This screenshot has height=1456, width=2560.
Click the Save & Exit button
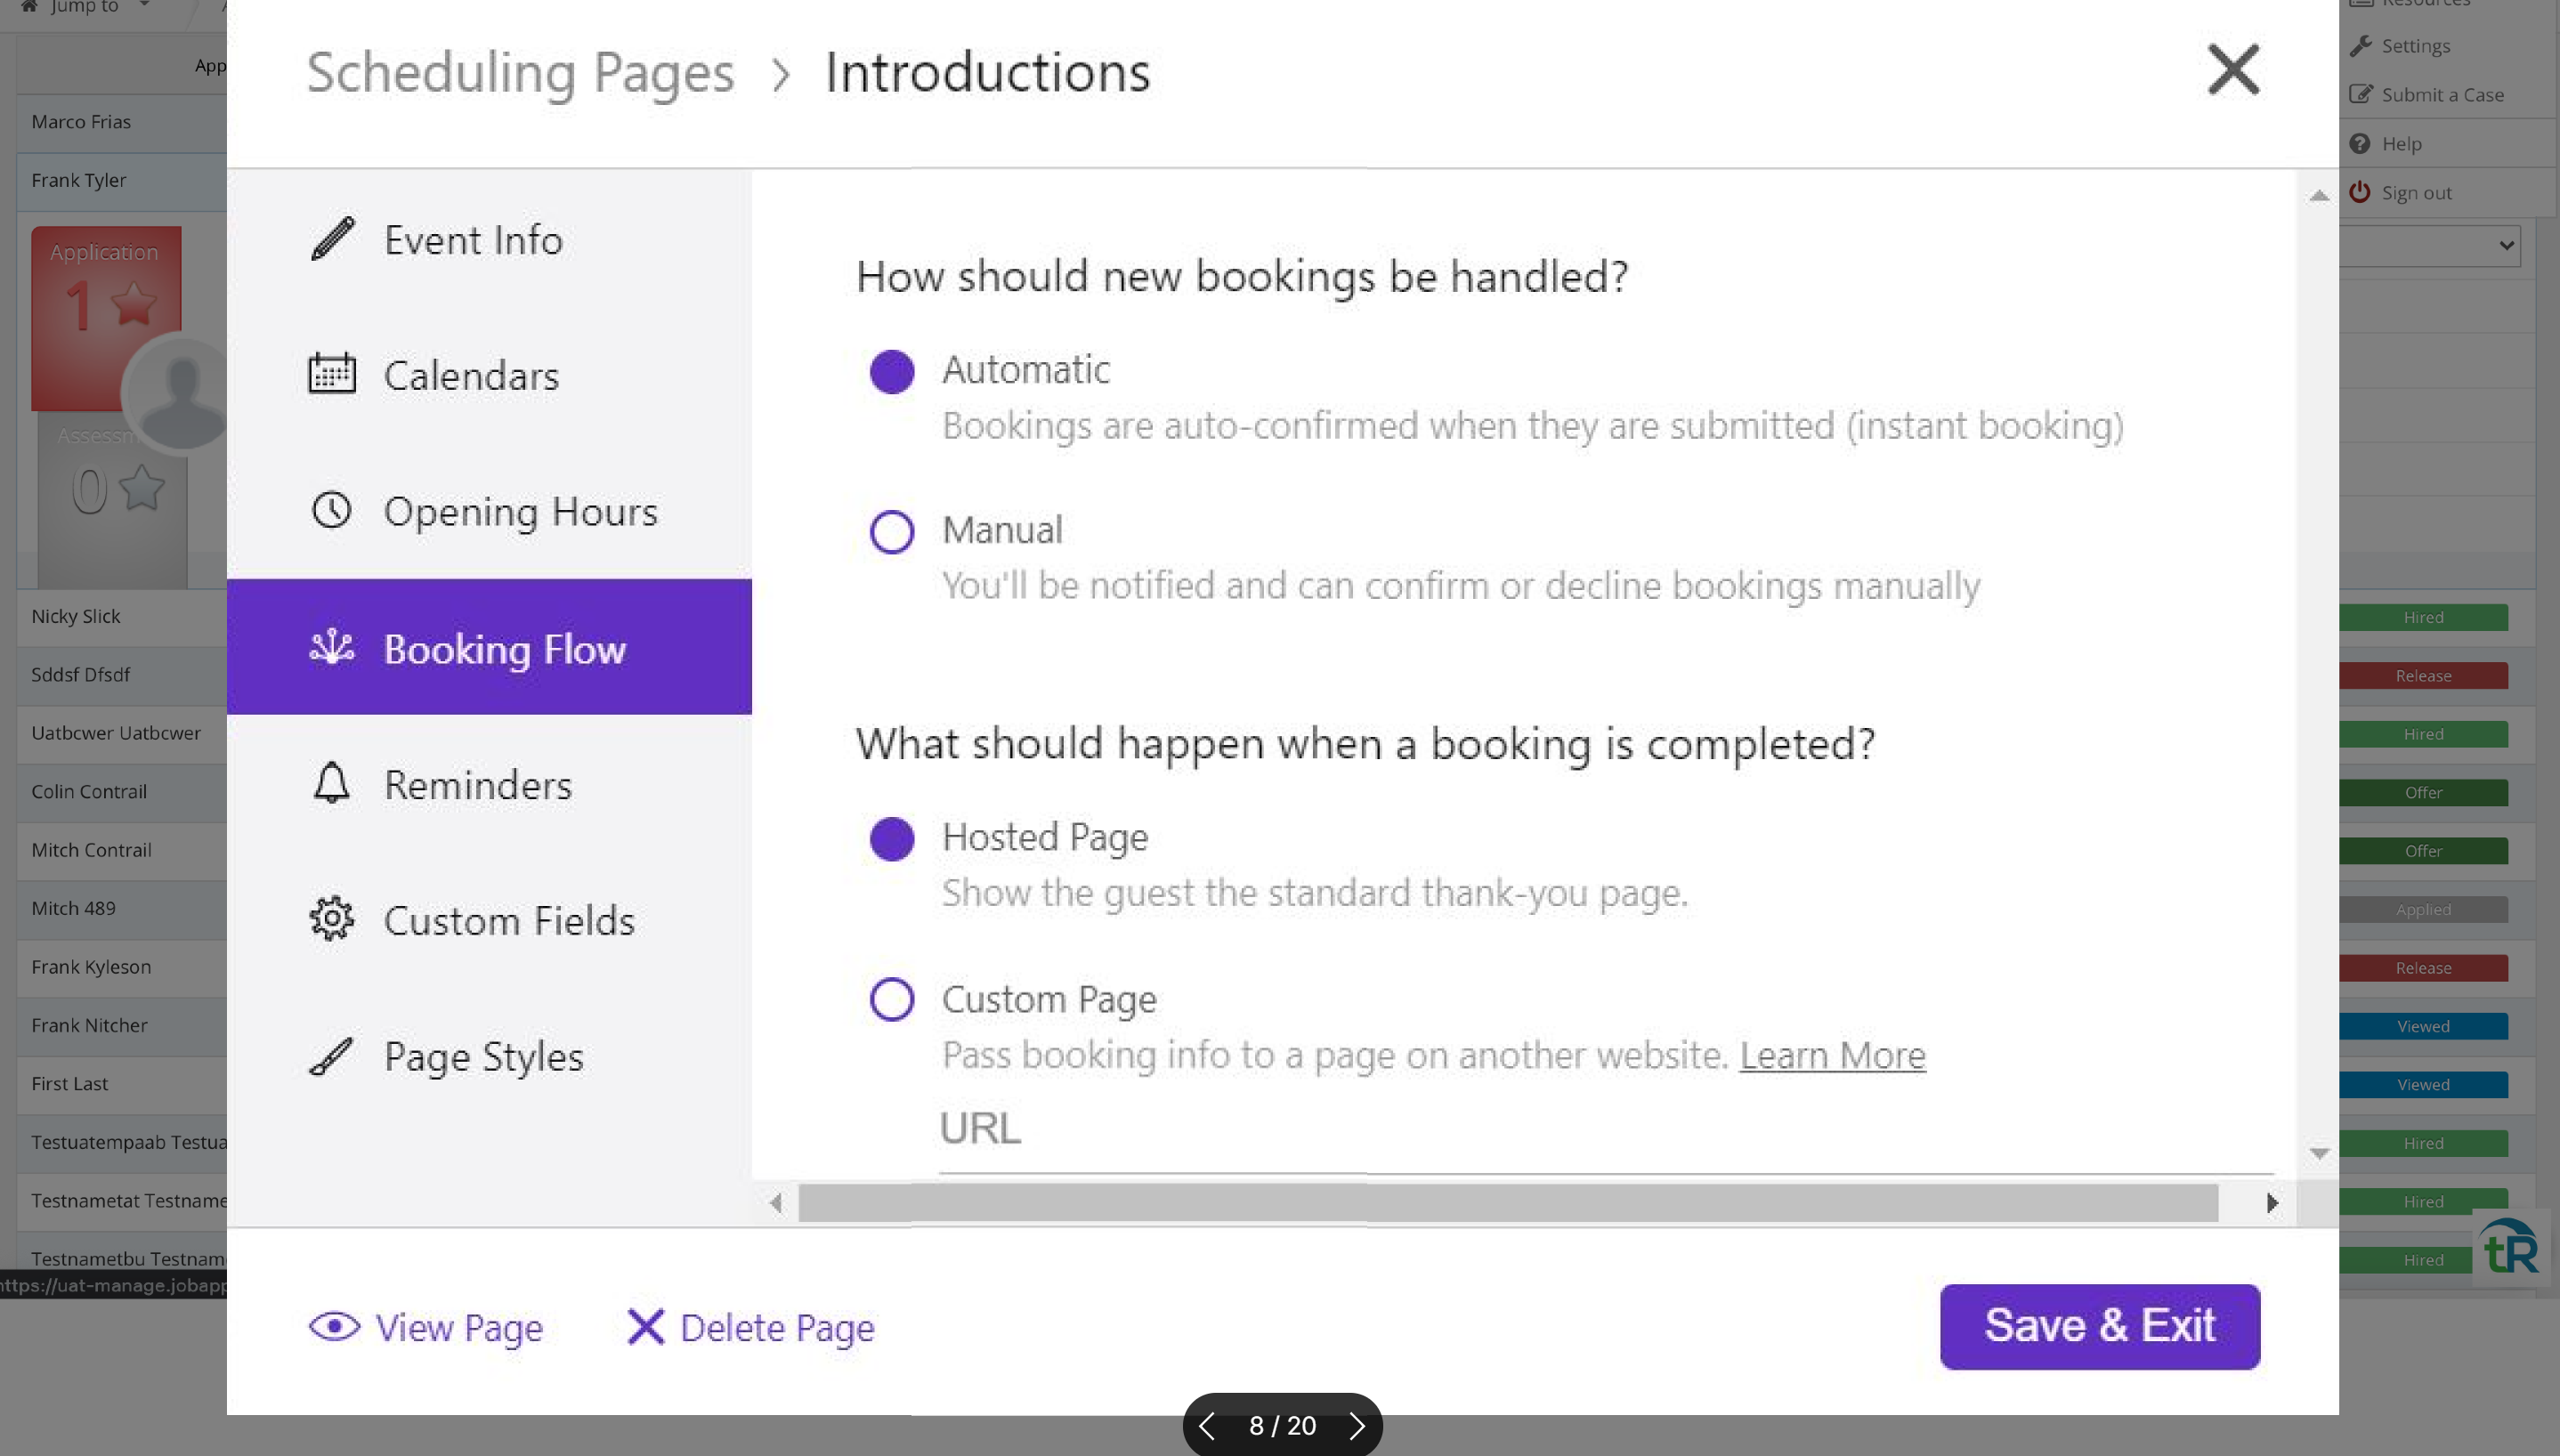[2098, 1325]
